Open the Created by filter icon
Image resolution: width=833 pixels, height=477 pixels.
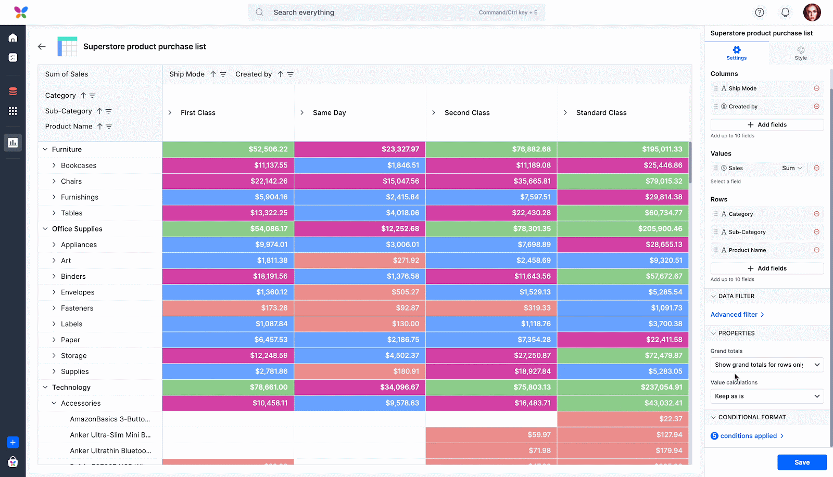tap(291, 74)
